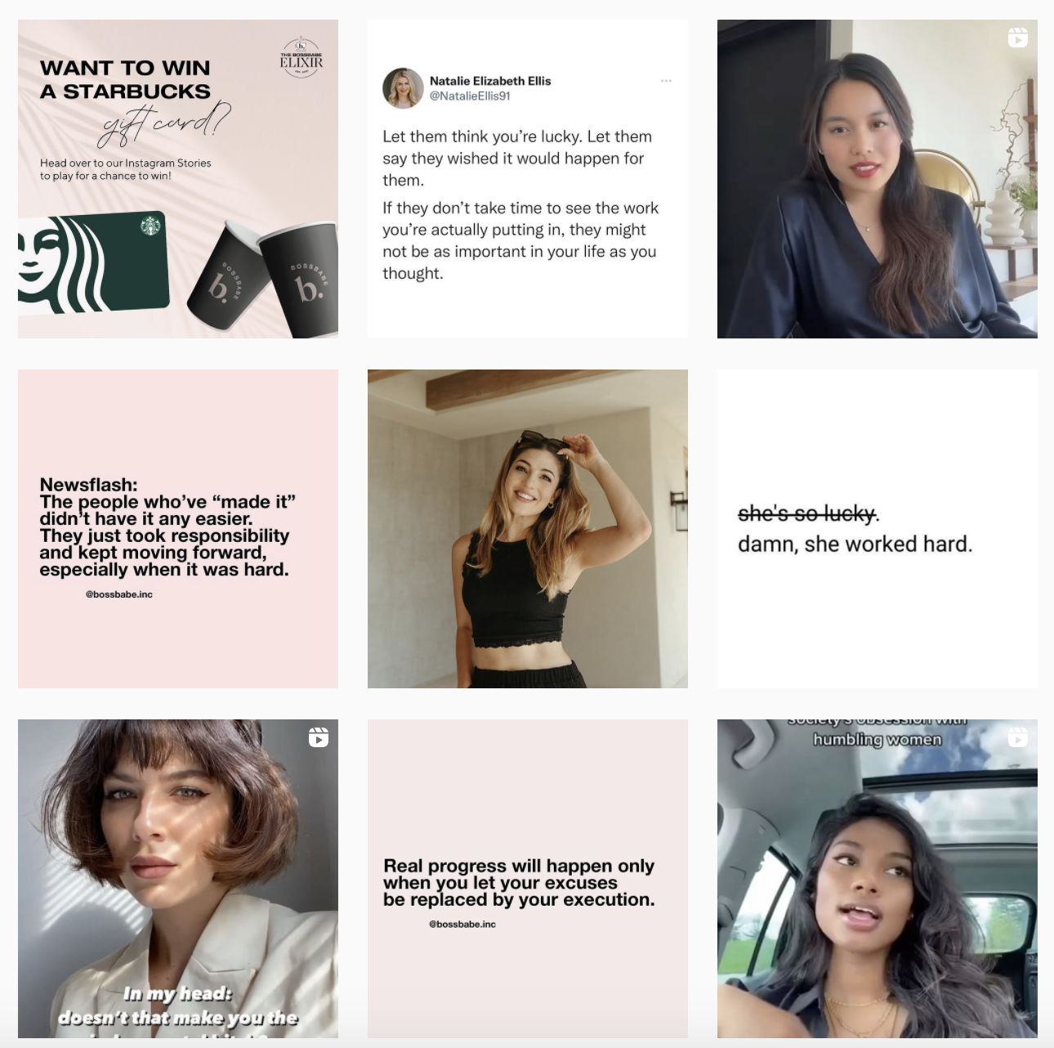Click the Starbucks siren logo on the gift card
This screenshot has height=1048, width=1054.
click(150, 226)
